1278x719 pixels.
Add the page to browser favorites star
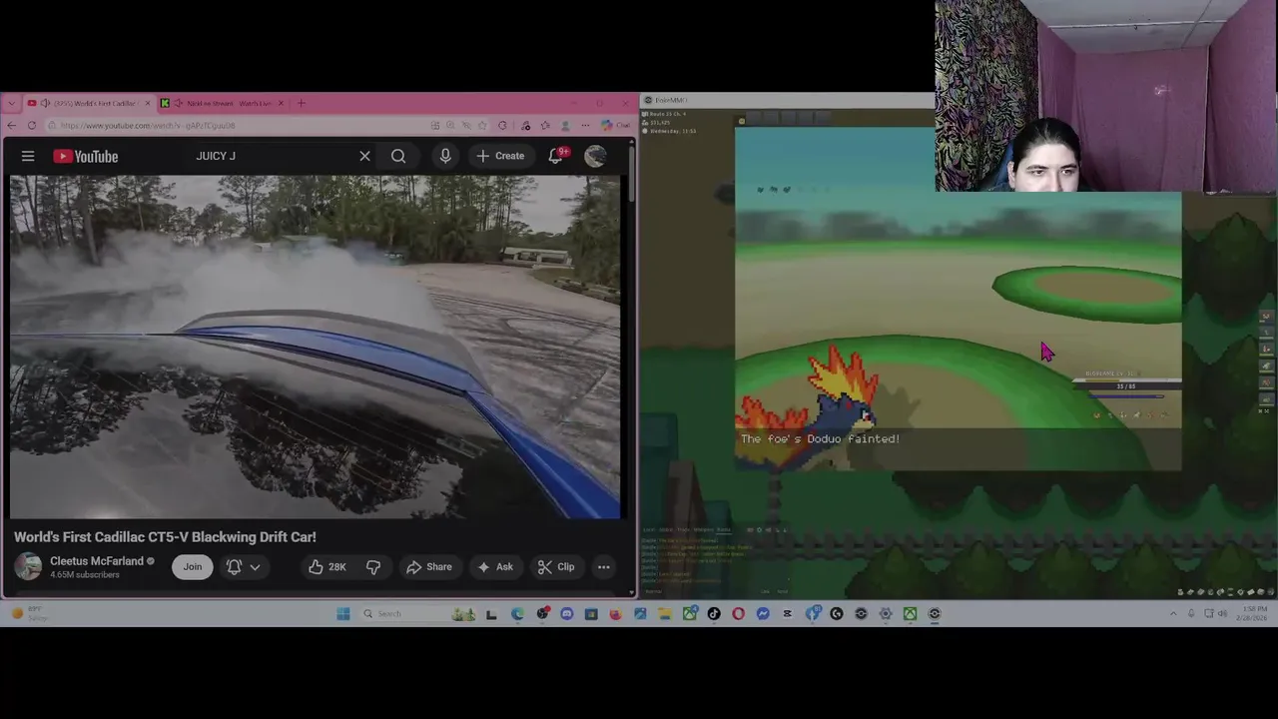[482, 126]
